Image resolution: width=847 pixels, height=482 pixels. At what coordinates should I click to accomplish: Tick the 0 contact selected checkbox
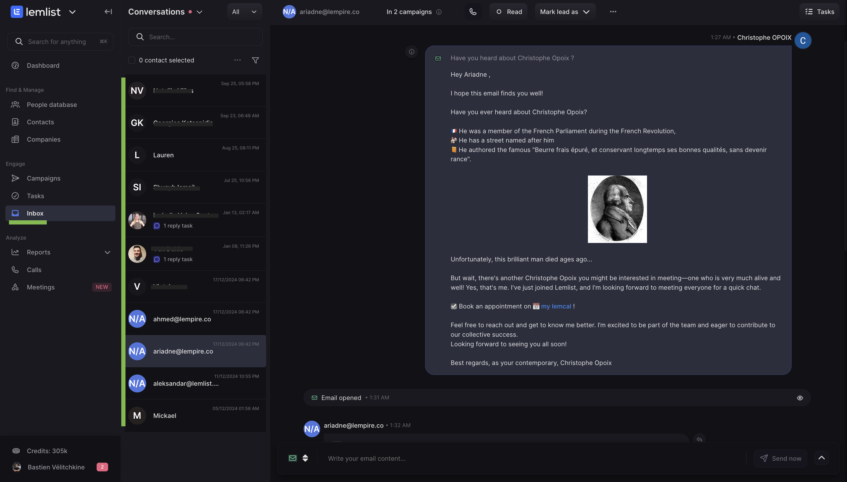click(132, 60)
